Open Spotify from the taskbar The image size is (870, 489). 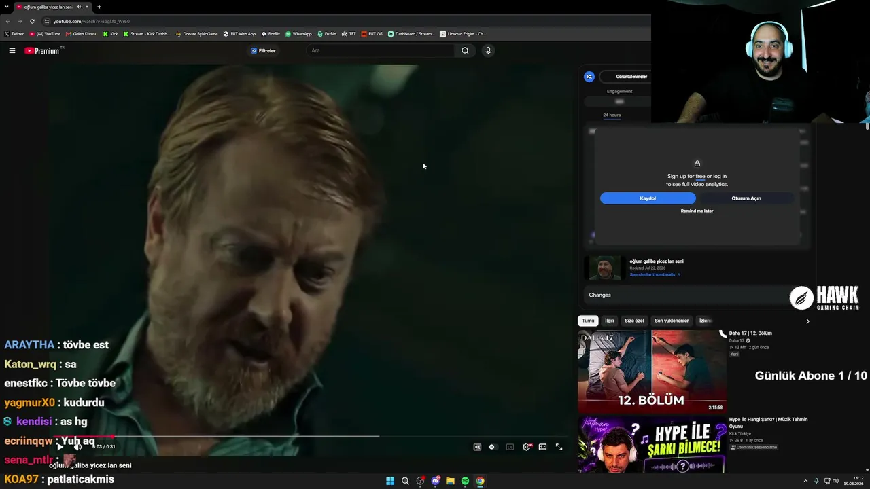click(x=465, y=481)
